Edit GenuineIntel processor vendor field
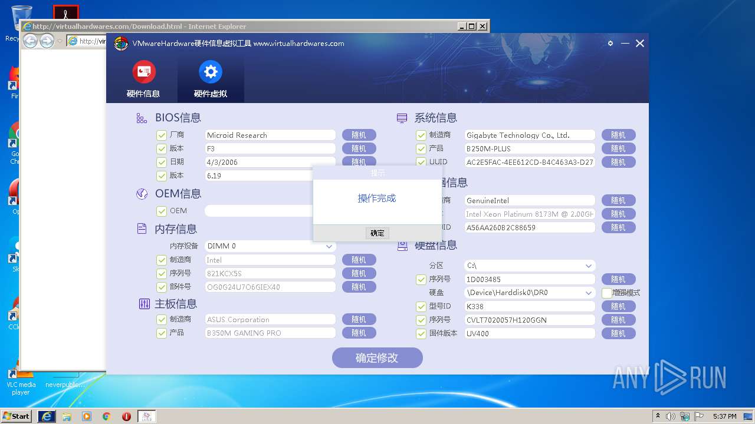The height and width of the screenshot is (424, 755). 530,200
